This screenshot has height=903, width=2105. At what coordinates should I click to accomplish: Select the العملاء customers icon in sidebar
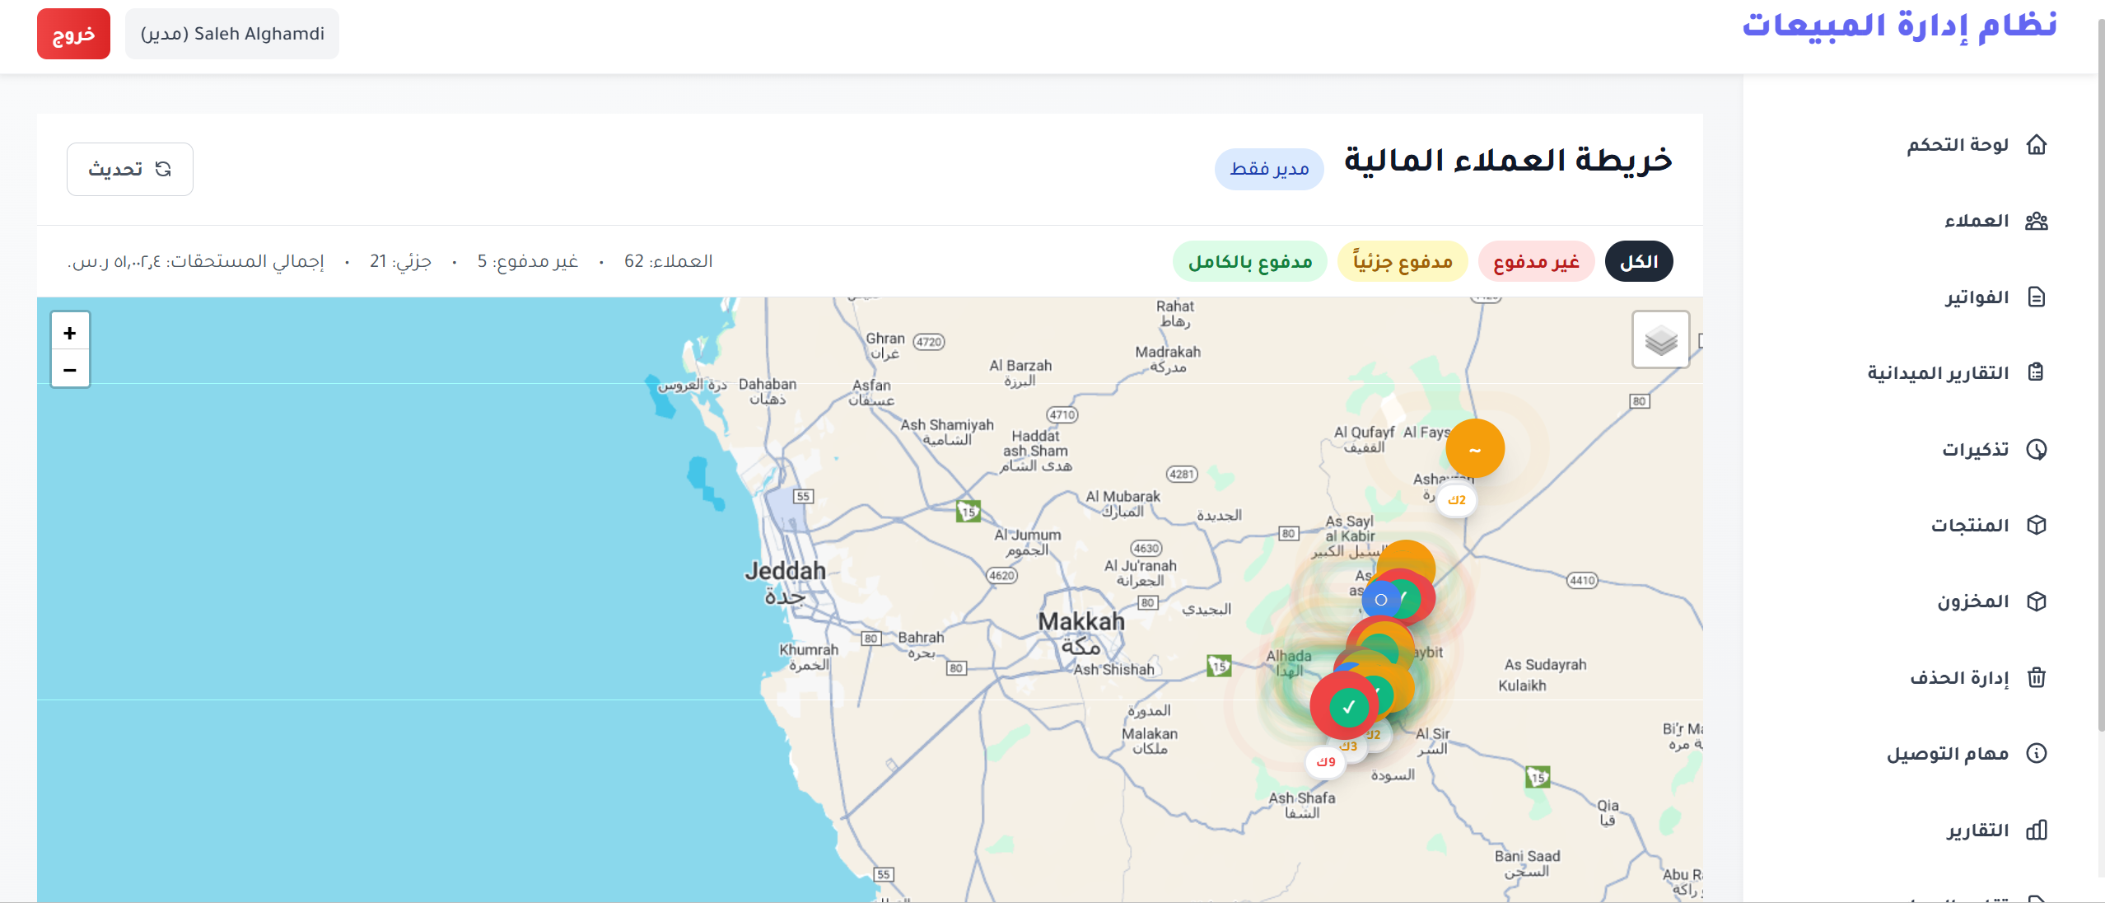[2038, 219]
